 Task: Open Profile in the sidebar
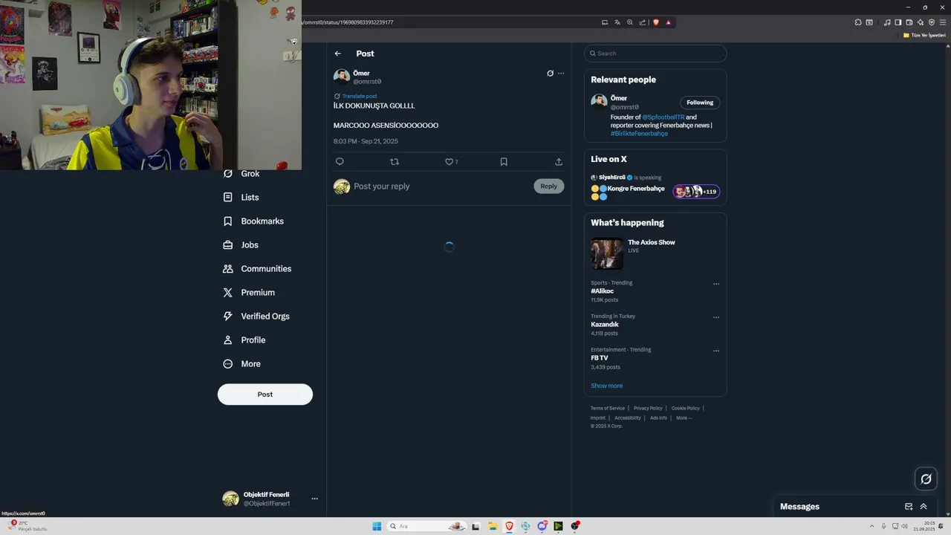point(244,340)
